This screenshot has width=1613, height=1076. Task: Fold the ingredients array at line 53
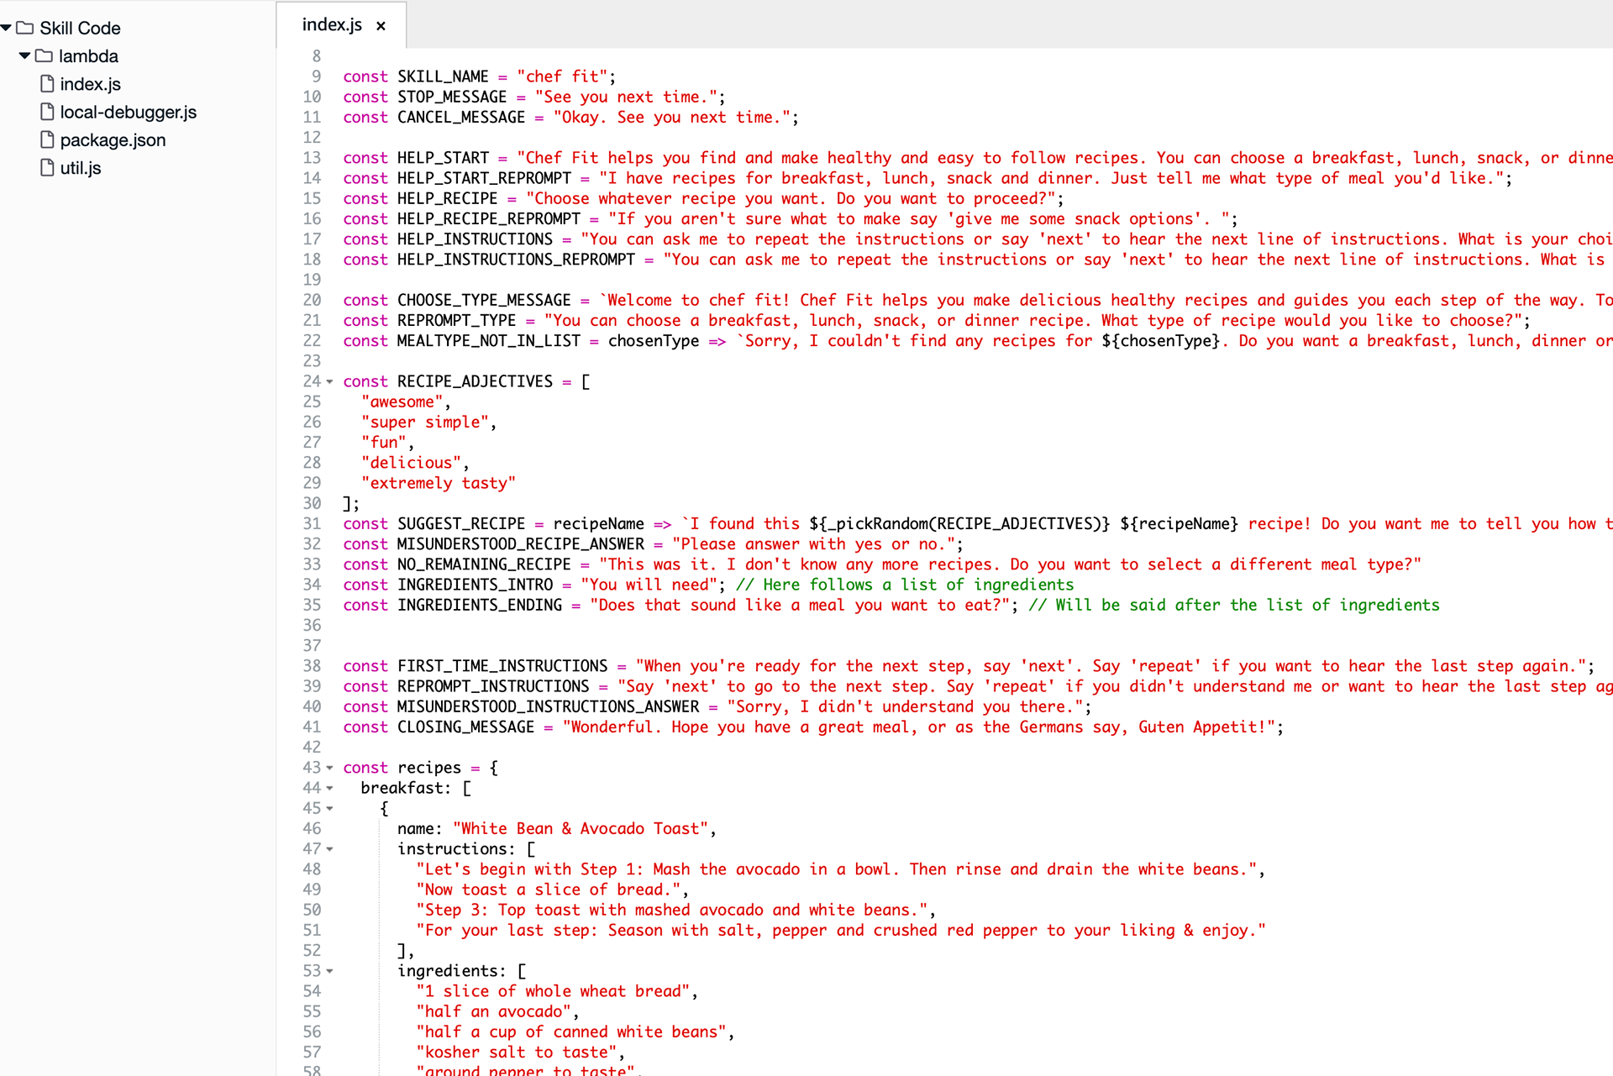pos(329,971)
